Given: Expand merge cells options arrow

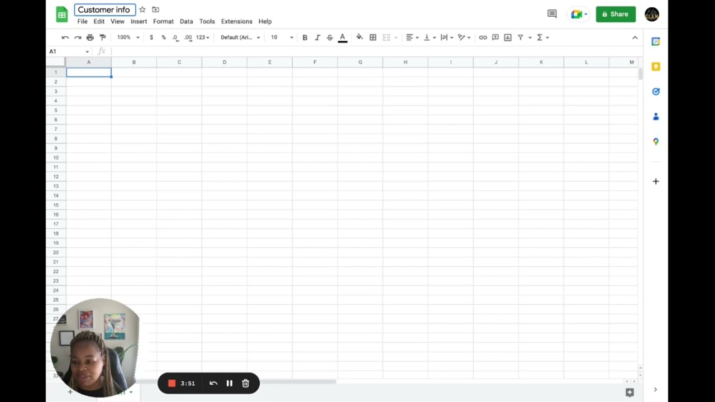Looking at the screenshot, I should 396,37.
